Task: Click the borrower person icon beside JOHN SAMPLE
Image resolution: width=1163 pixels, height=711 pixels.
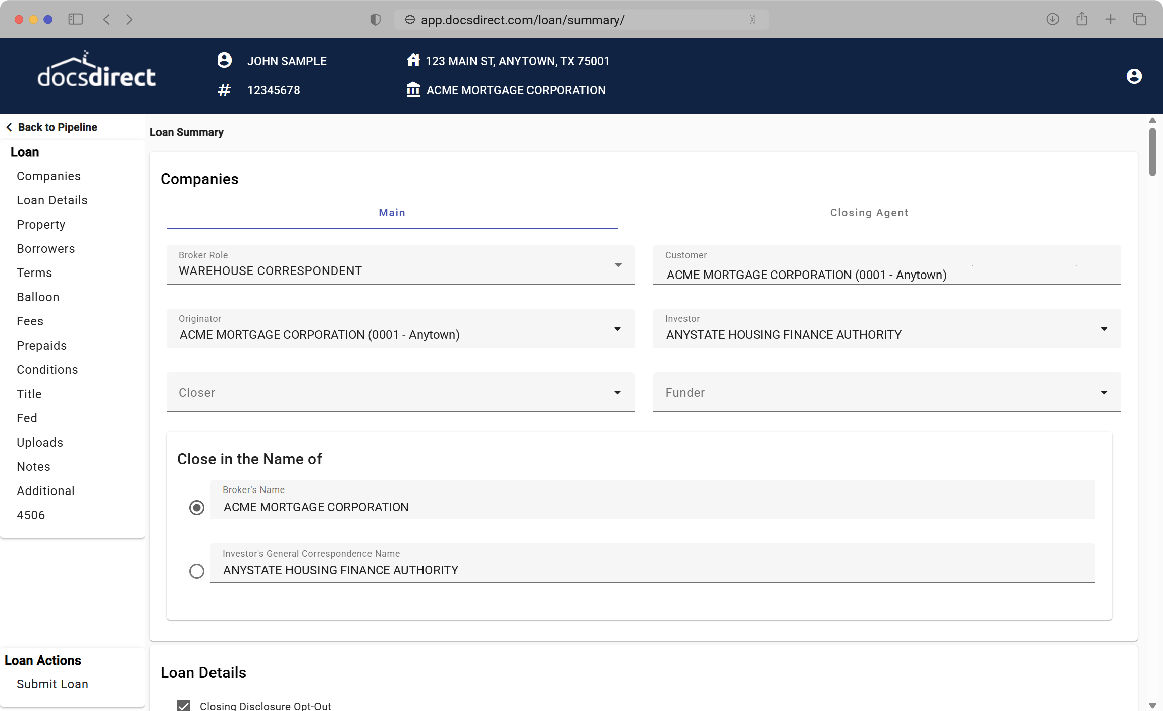Action: pyautogui.click(x=225, y=61)
